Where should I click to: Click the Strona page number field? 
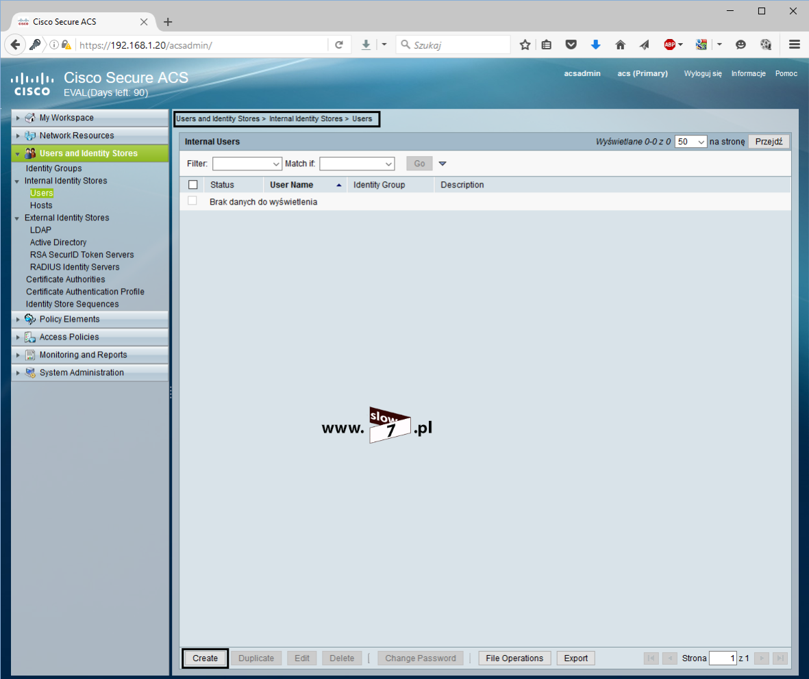tap(722, 658)
